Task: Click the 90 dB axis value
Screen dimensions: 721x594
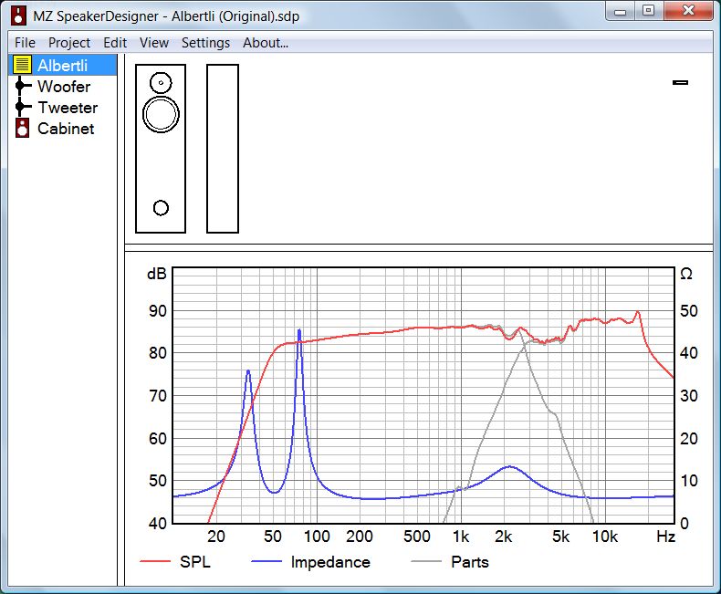Action: click(158, 311)
